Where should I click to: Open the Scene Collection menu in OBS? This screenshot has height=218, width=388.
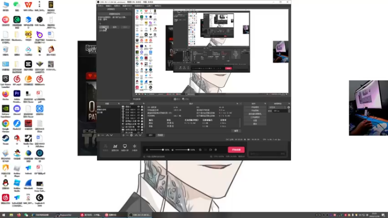point(139,6)
